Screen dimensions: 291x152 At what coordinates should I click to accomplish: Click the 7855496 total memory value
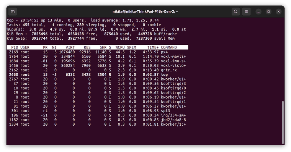pyautogui.click(x=39, y=34)
